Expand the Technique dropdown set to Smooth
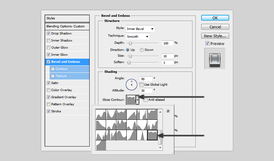The height and width of the screenshot is (161, 274). point(138,37)
